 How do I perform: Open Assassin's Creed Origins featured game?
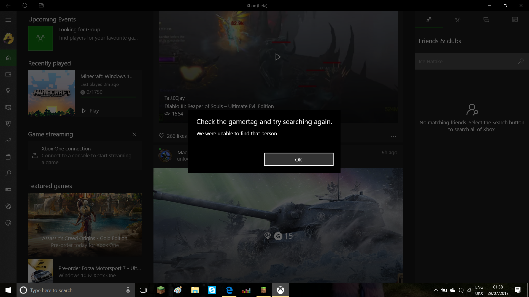pos(85,225)
